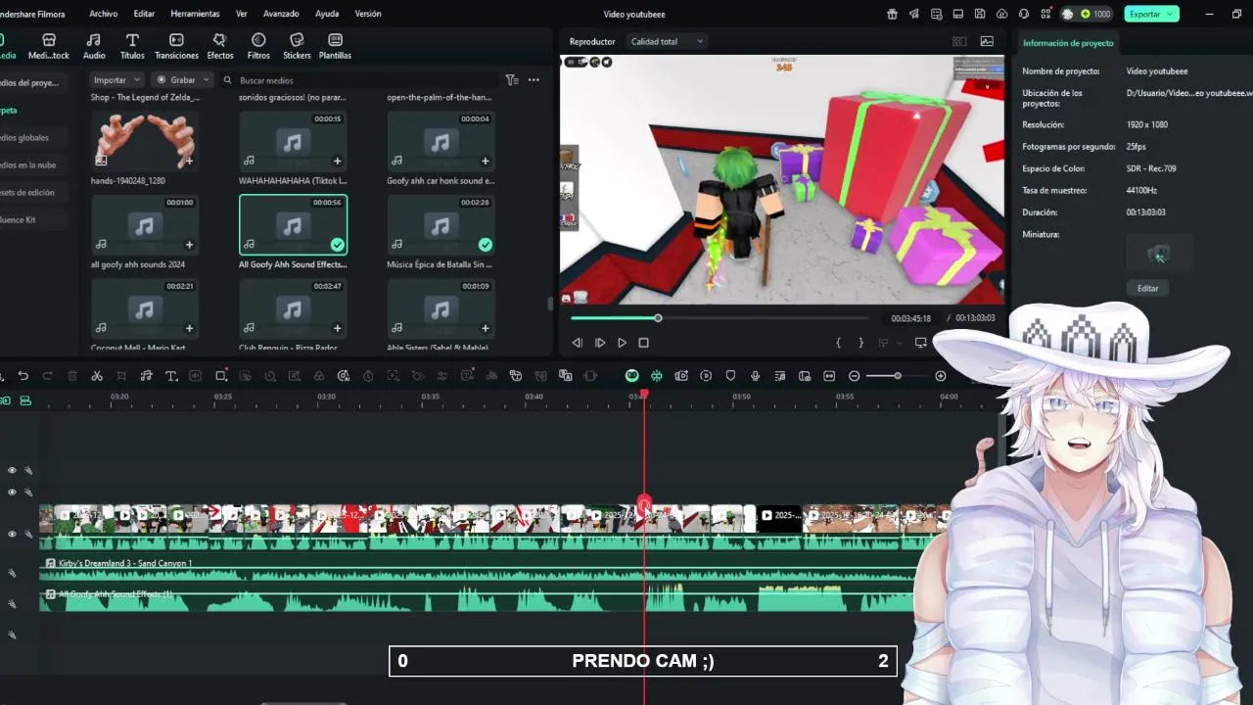
Task: Toggle the eye on the upper empty track
Action: [x=12, y=470]
